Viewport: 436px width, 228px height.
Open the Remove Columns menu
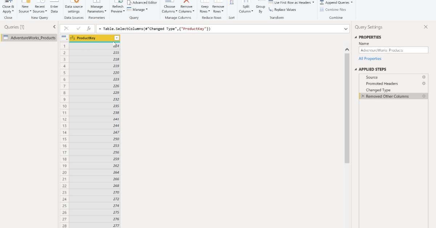click(186, 6)
